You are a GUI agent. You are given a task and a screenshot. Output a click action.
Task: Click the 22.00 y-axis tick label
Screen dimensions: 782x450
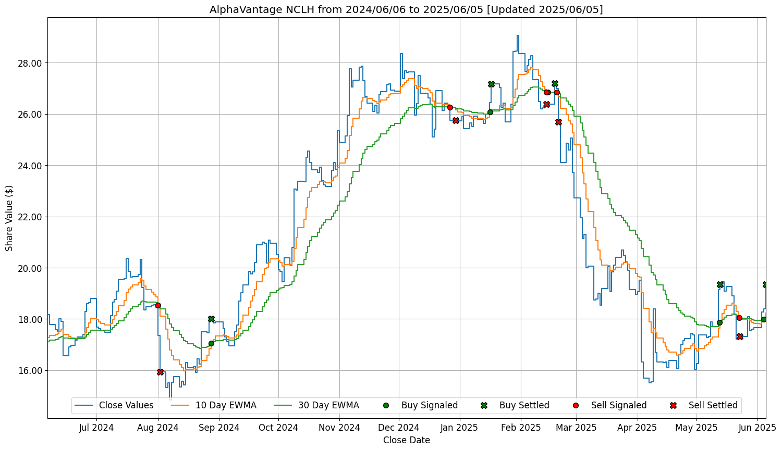pos(30,217)
